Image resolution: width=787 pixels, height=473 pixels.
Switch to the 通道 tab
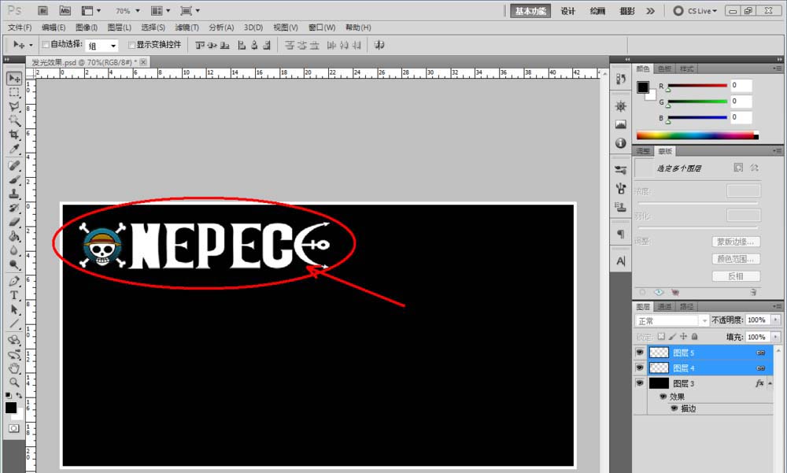tap(664, 306)
